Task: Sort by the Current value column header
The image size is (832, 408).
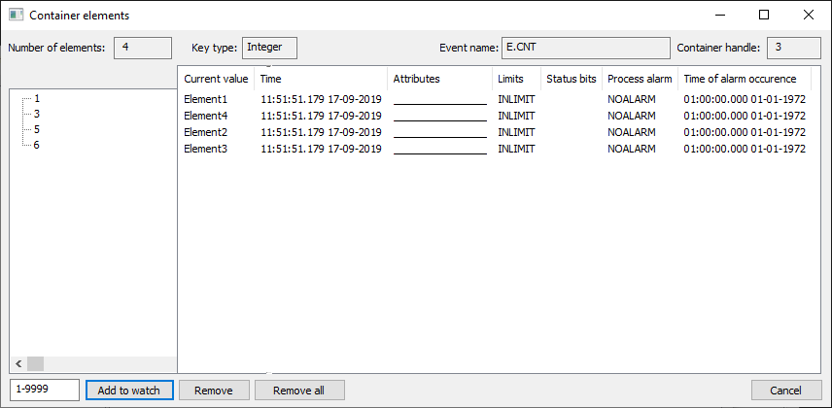Action: [216, 79]
